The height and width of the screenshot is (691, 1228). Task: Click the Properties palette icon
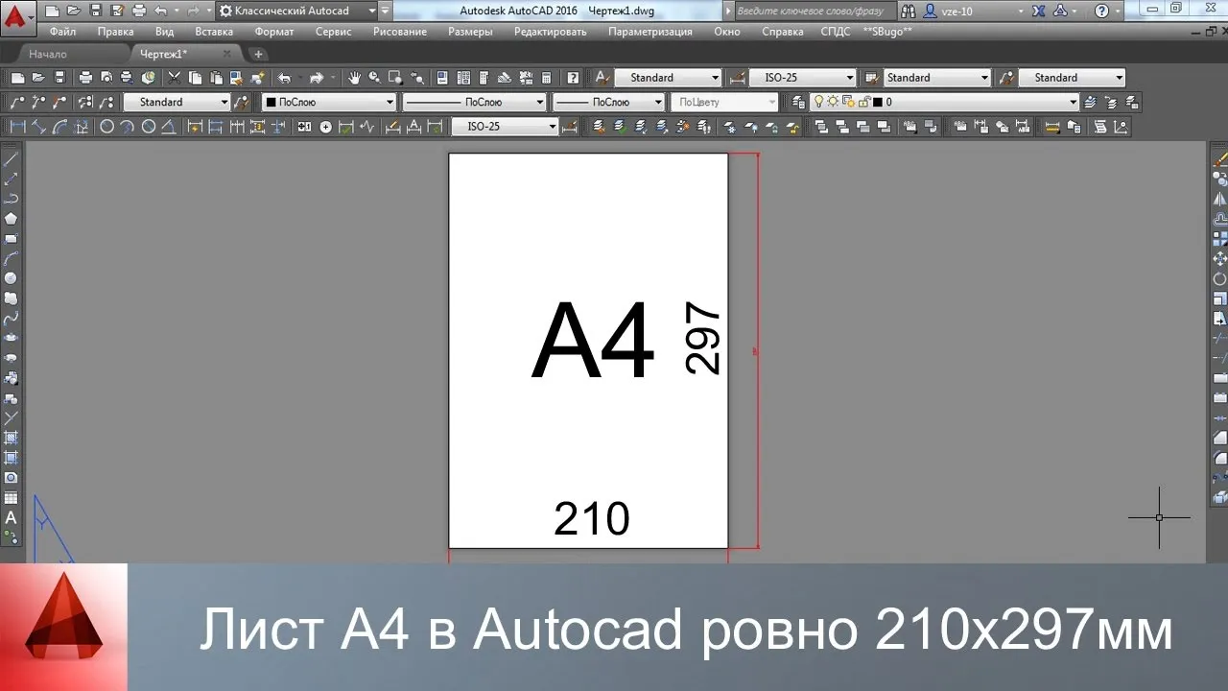441,78
